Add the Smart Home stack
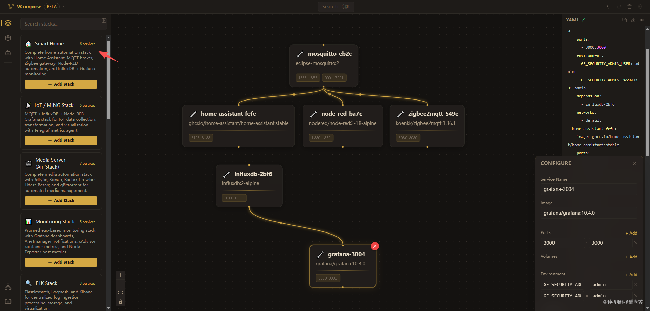This screenshot has width=650, height=311. tap(61, 84)
